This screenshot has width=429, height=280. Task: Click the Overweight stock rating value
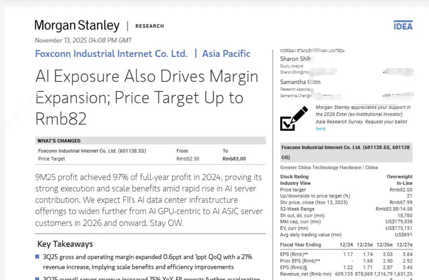click(399, 177)
